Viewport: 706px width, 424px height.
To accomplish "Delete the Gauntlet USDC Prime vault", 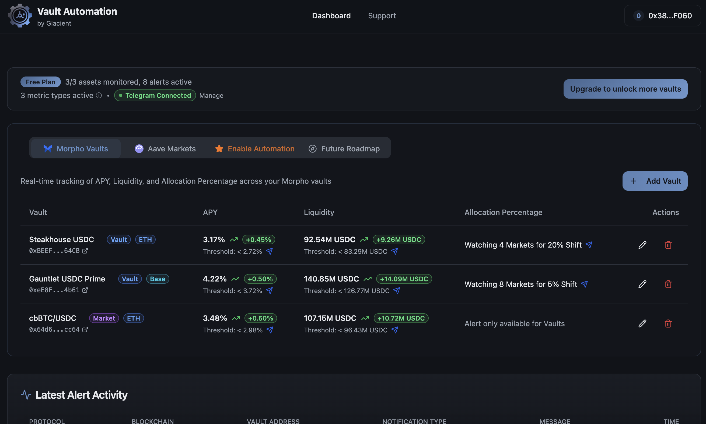I will (x=668, y=284).
